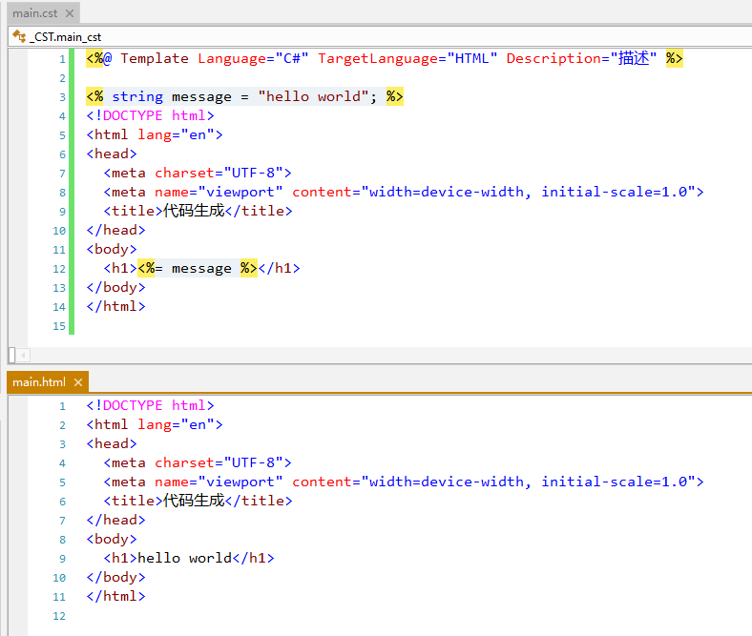This screenshot has width=752, height=636.
Task: Click line number 12 in main.html
Action: pyautogui.click(x=59, y=616)
